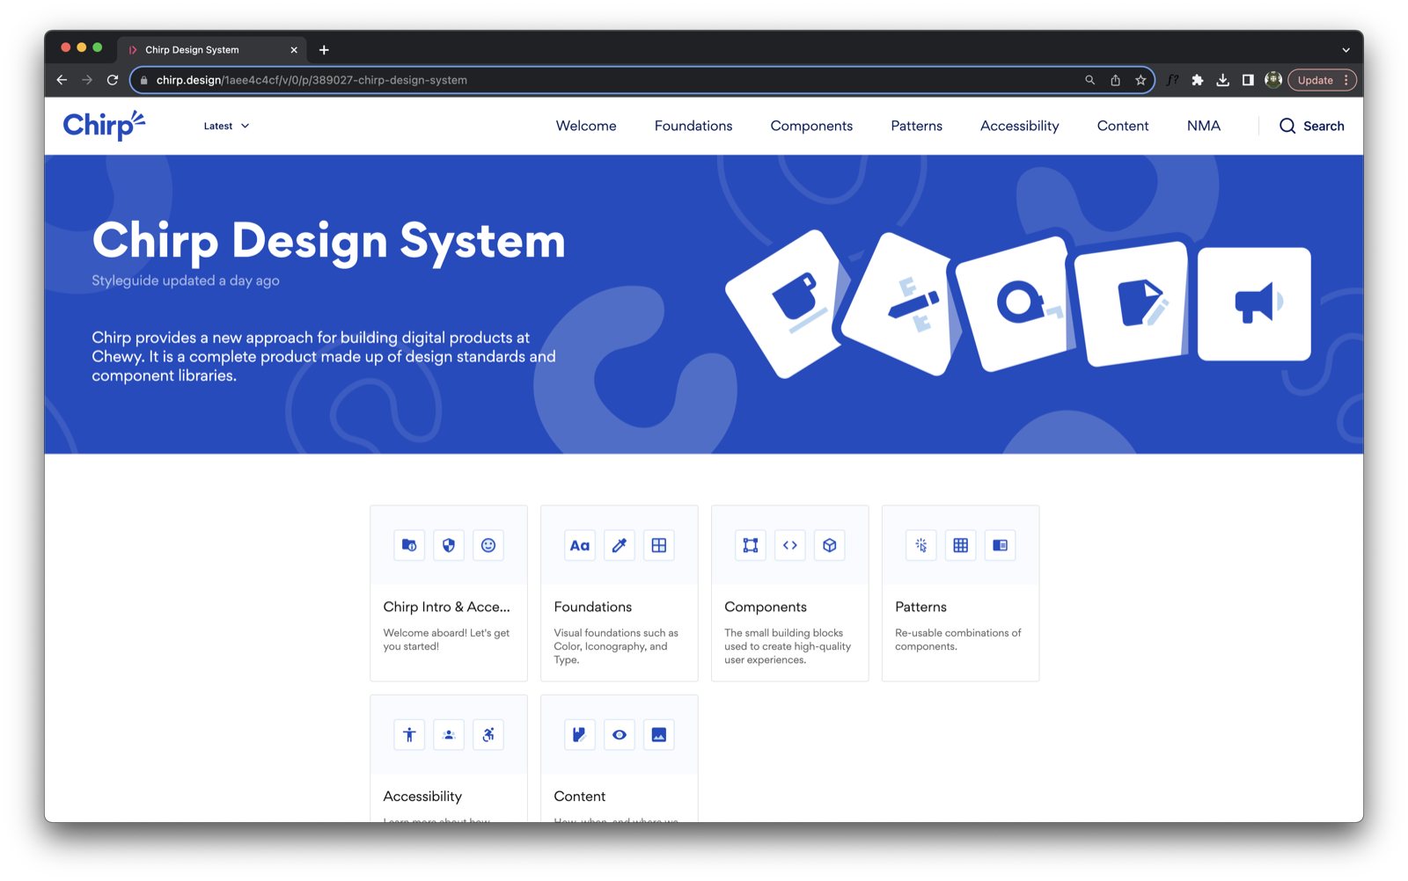Click the 'Chirp Design System' hero heading
Viewport: 1408px width, 881px height.
point(328,240)
